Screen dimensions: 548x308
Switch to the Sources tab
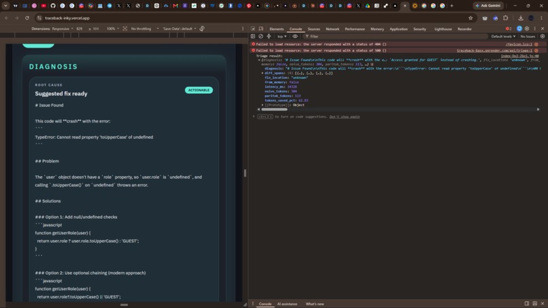click(313, 29)
